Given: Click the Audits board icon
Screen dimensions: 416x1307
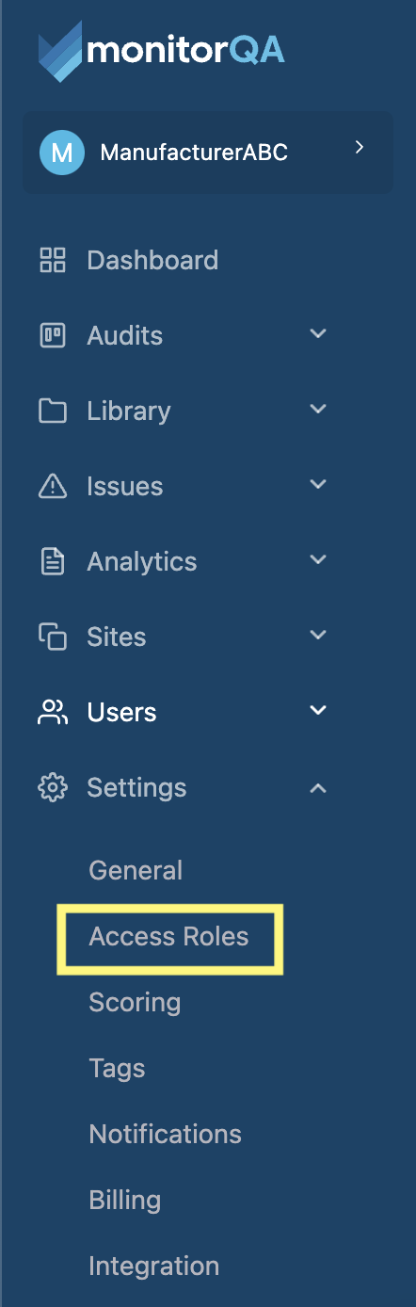Looking at the screenshot, I should [x=53, y=335].
